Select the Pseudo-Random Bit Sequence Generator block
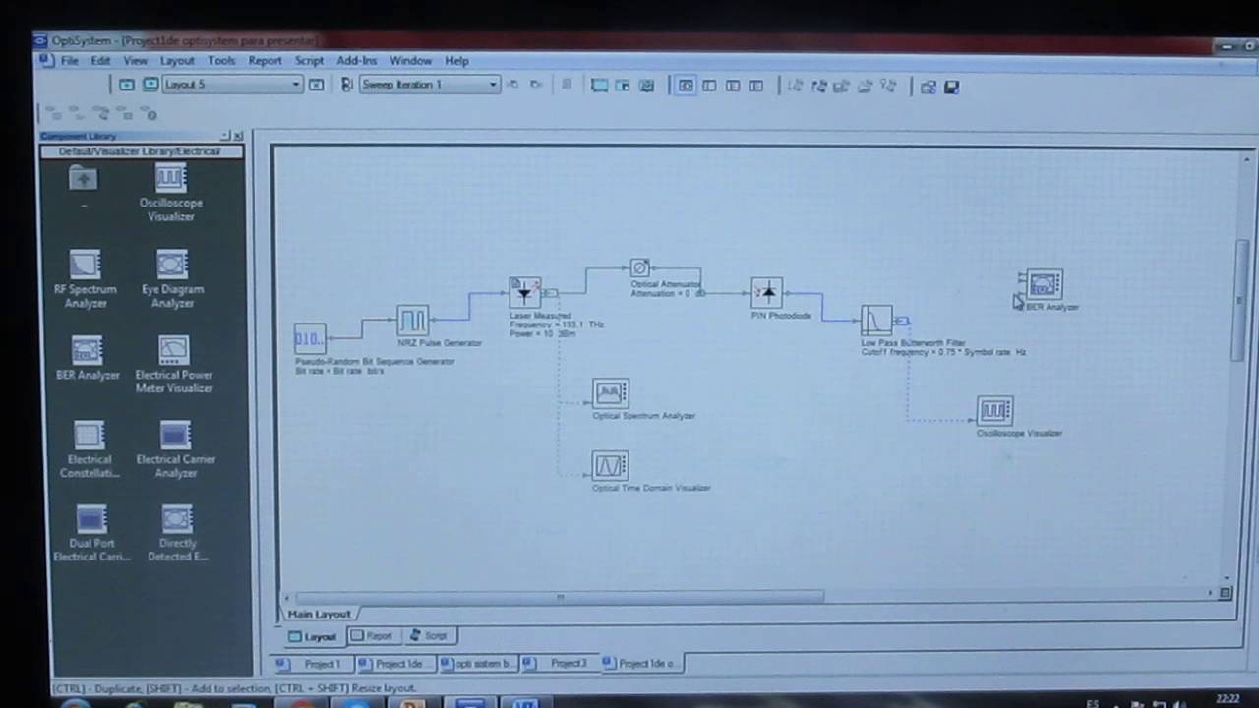Screen dimensions: 1259x708 click(309, 338)
